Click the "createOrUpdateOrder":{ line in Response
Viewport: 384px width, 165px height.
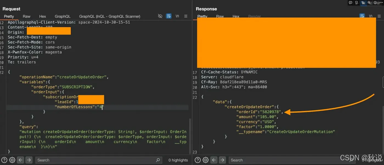(252, 107)
